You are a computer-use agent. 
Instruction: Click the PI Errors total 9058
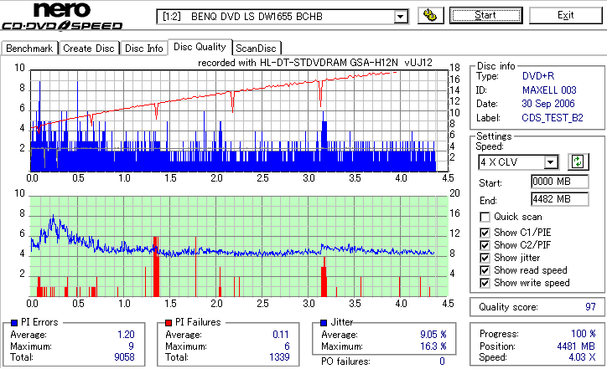tap(124, 357)
